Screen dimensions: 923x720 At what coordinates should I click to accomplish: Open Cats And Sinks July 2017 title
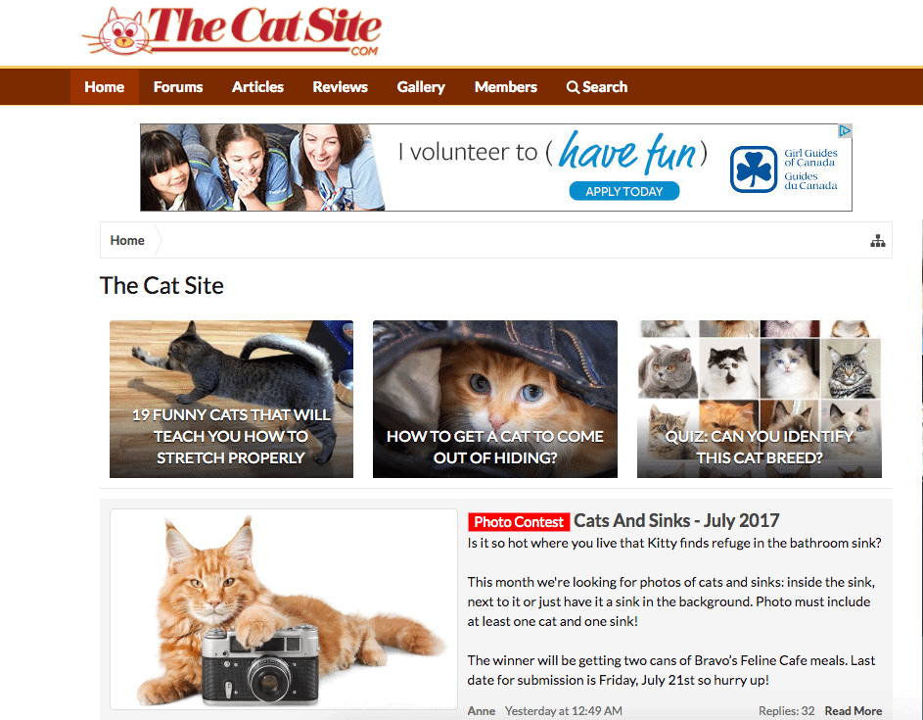(x=676, y=521)
